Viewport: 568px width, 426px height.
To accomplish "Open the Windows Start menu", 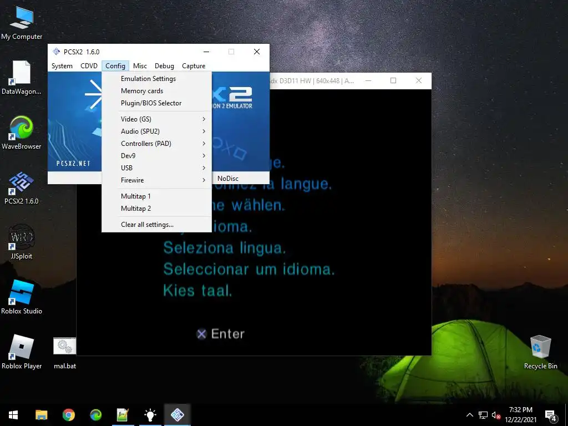I will pos(13,415).
